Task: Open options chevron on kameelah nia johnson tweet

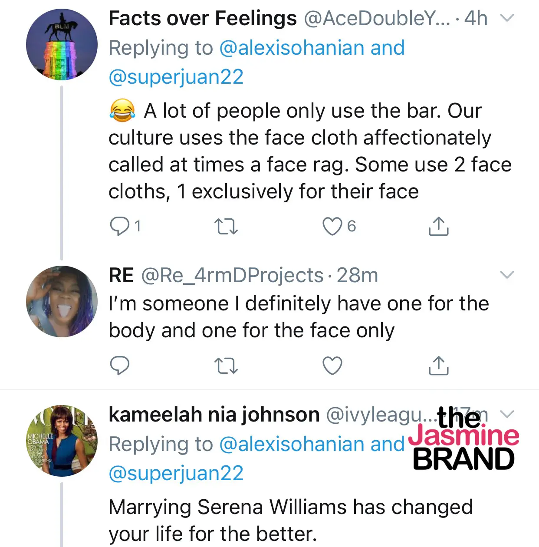Action: click(507, 414)
